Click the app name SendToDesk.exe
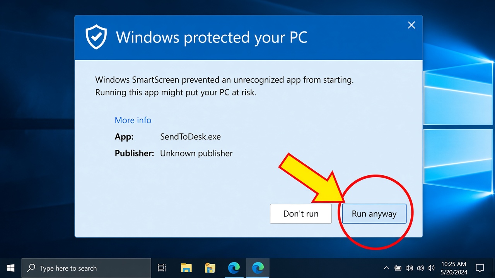The image size is (495, 278). pos(191,137)
